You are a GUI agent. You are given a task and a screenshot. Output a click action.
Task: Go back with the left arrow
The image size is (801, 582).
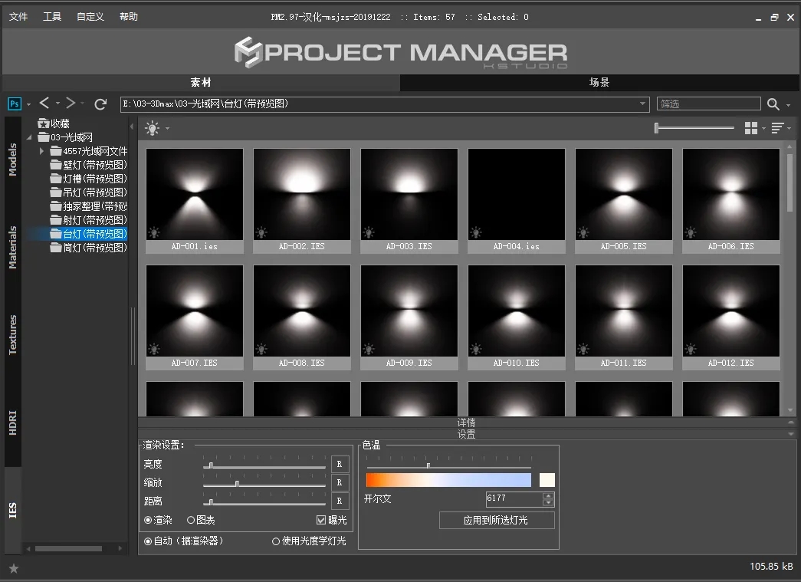44,104
